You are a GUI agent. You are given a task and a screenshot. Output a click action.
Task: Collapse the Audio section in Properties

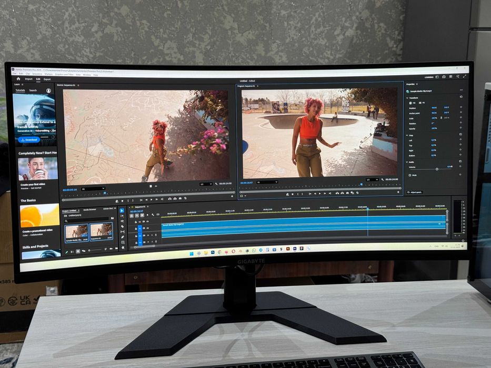click(x=407, y=162)
